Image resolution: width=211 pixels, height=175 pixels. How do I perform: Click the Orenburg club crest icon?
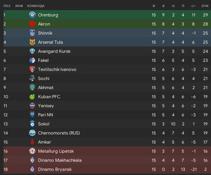click(32, 15)
